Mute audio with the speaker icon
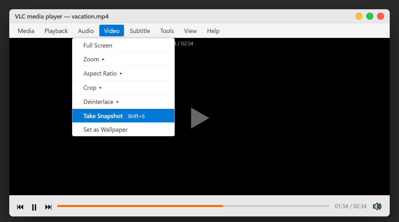399x222 pixels. (377, 206)
